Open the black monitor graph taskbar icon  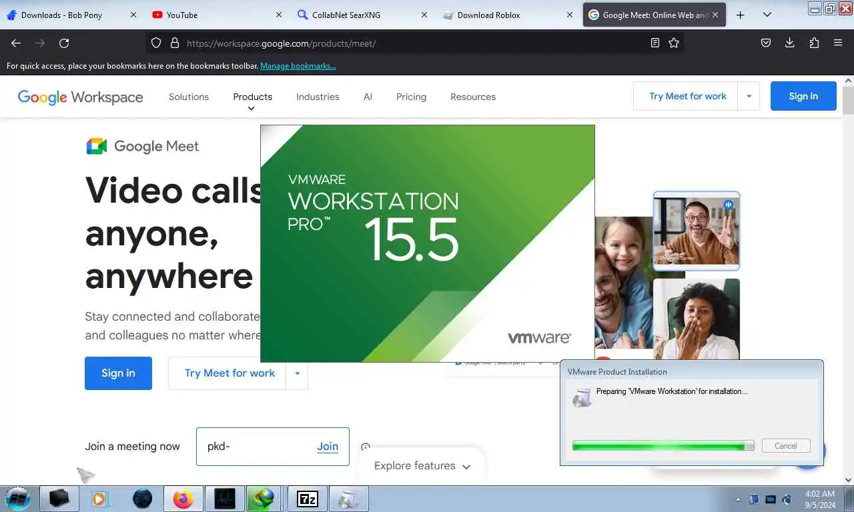[x=225, y=498]
